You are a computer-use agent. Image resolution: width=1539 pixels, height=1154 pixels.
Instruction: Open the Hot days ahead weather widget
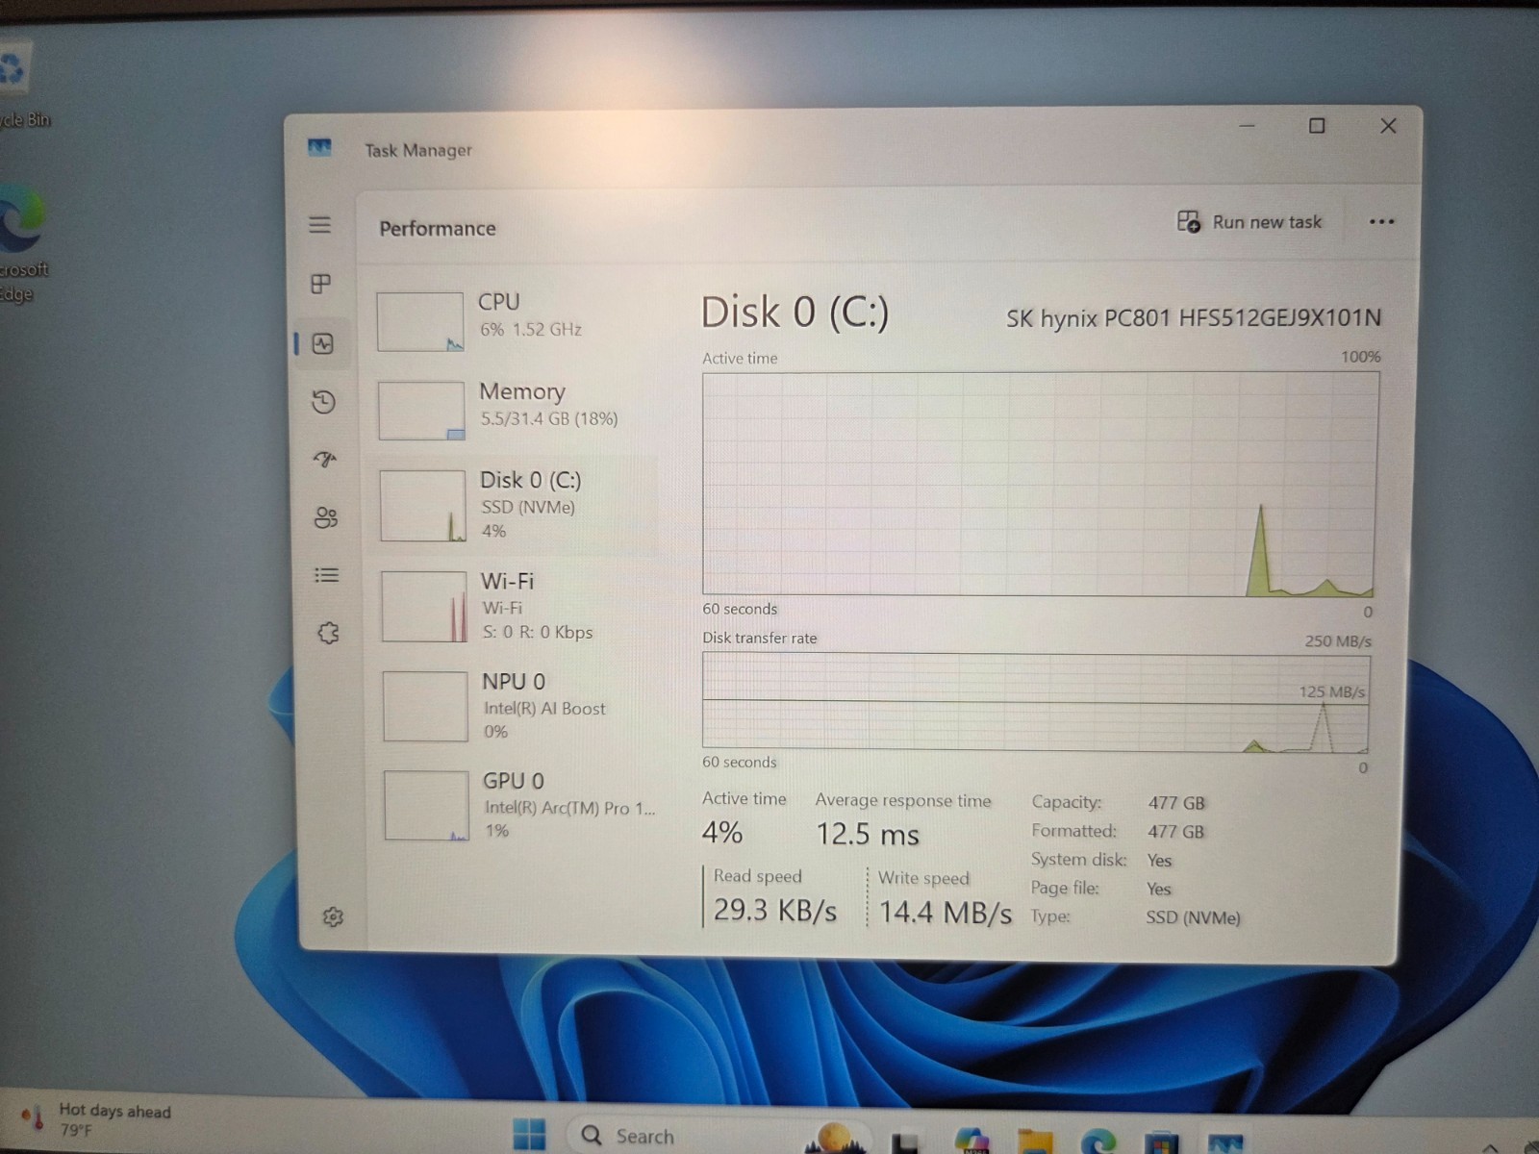96,1119
